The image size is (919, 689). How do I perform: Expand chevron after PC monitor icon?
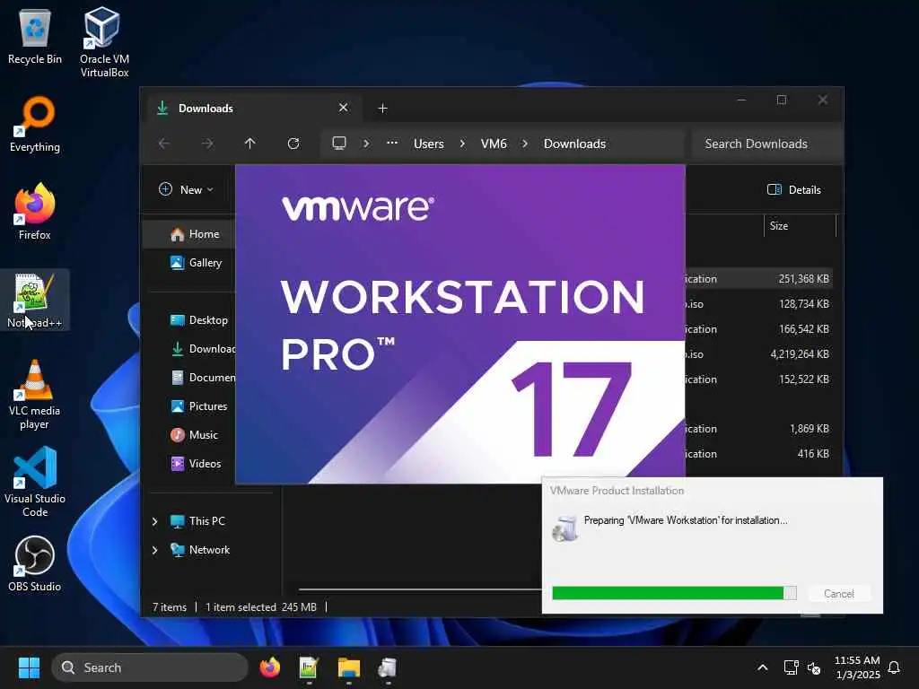(x=366, y=144)
